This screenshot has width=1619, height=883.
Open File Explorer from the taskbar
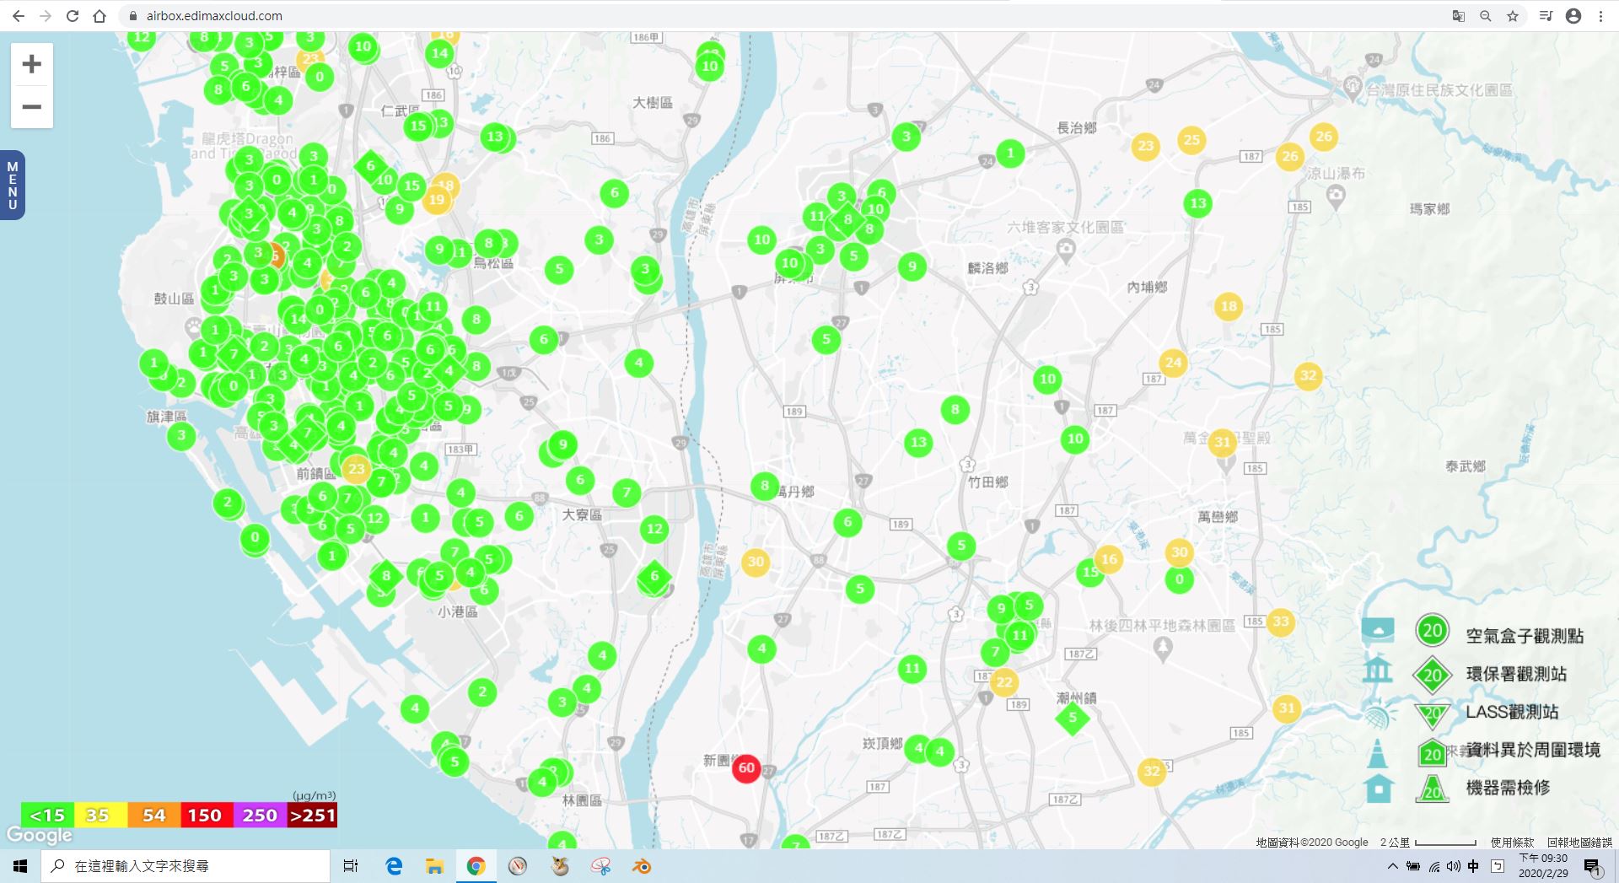tap(434, 866)
